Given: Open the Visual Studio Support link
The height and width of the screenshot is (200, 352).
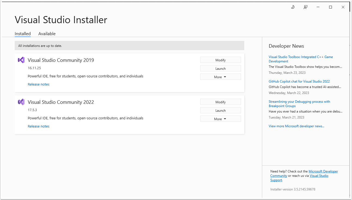Looking at the screenshot, I should point(299,178).
